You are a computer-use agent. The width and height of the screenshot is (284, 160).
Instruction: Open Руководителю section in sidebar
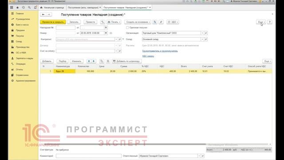(23, 19)
